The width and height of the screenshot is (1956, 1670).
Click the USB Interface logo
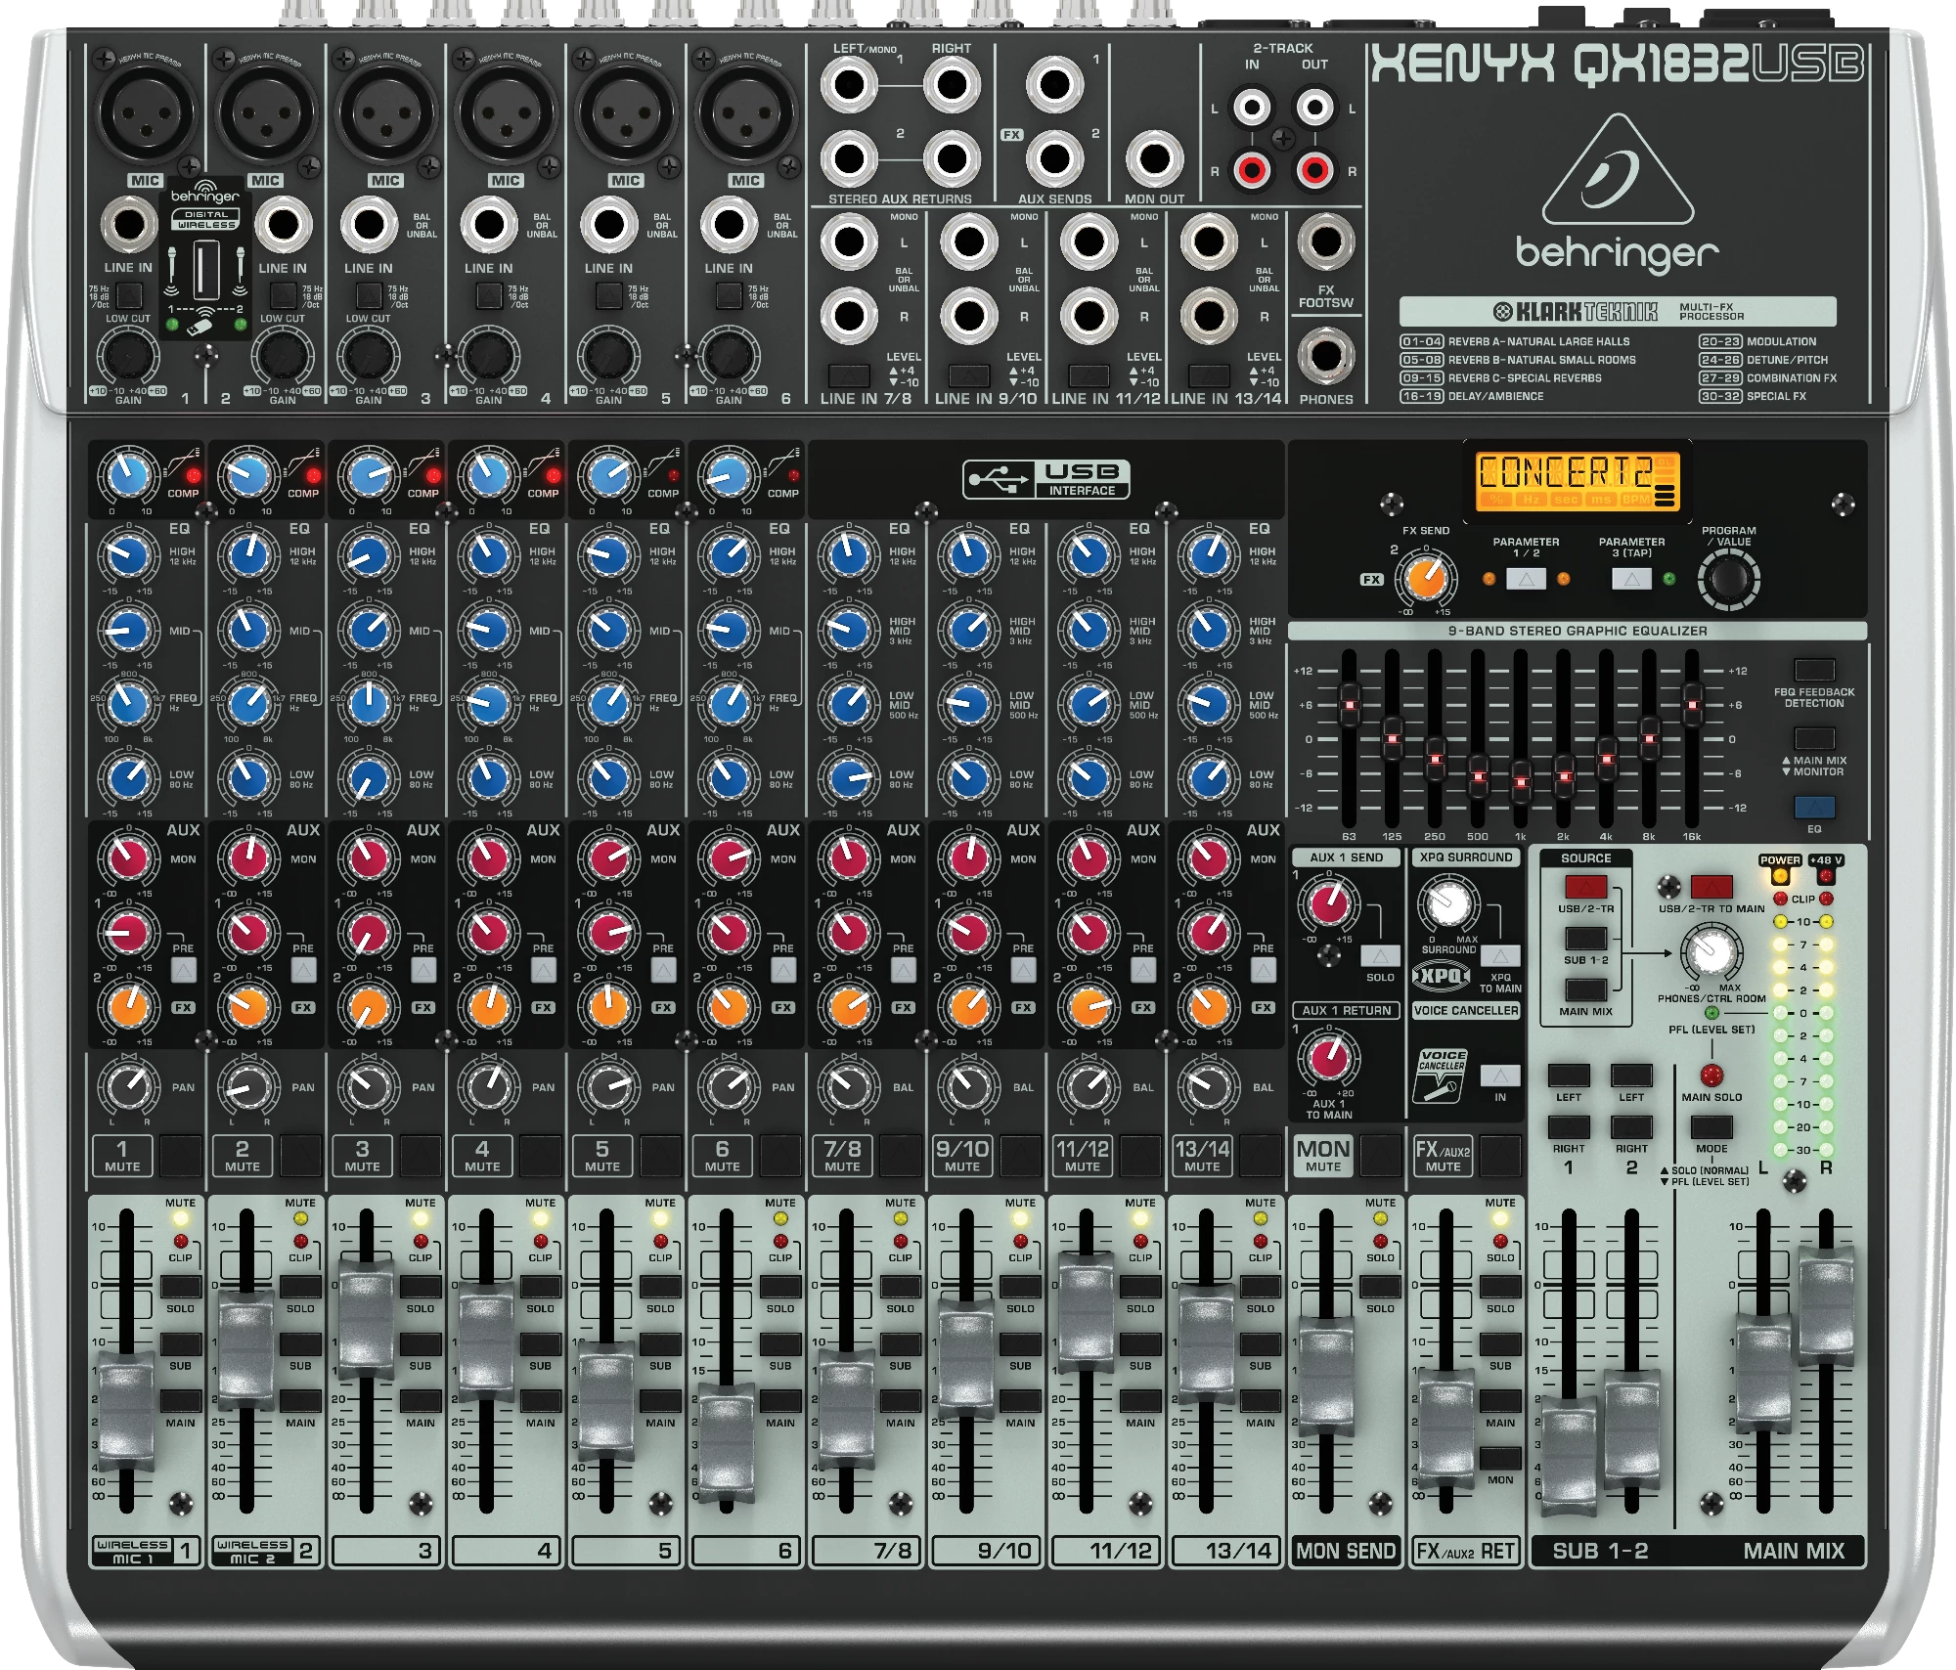tap(1046, 478)
